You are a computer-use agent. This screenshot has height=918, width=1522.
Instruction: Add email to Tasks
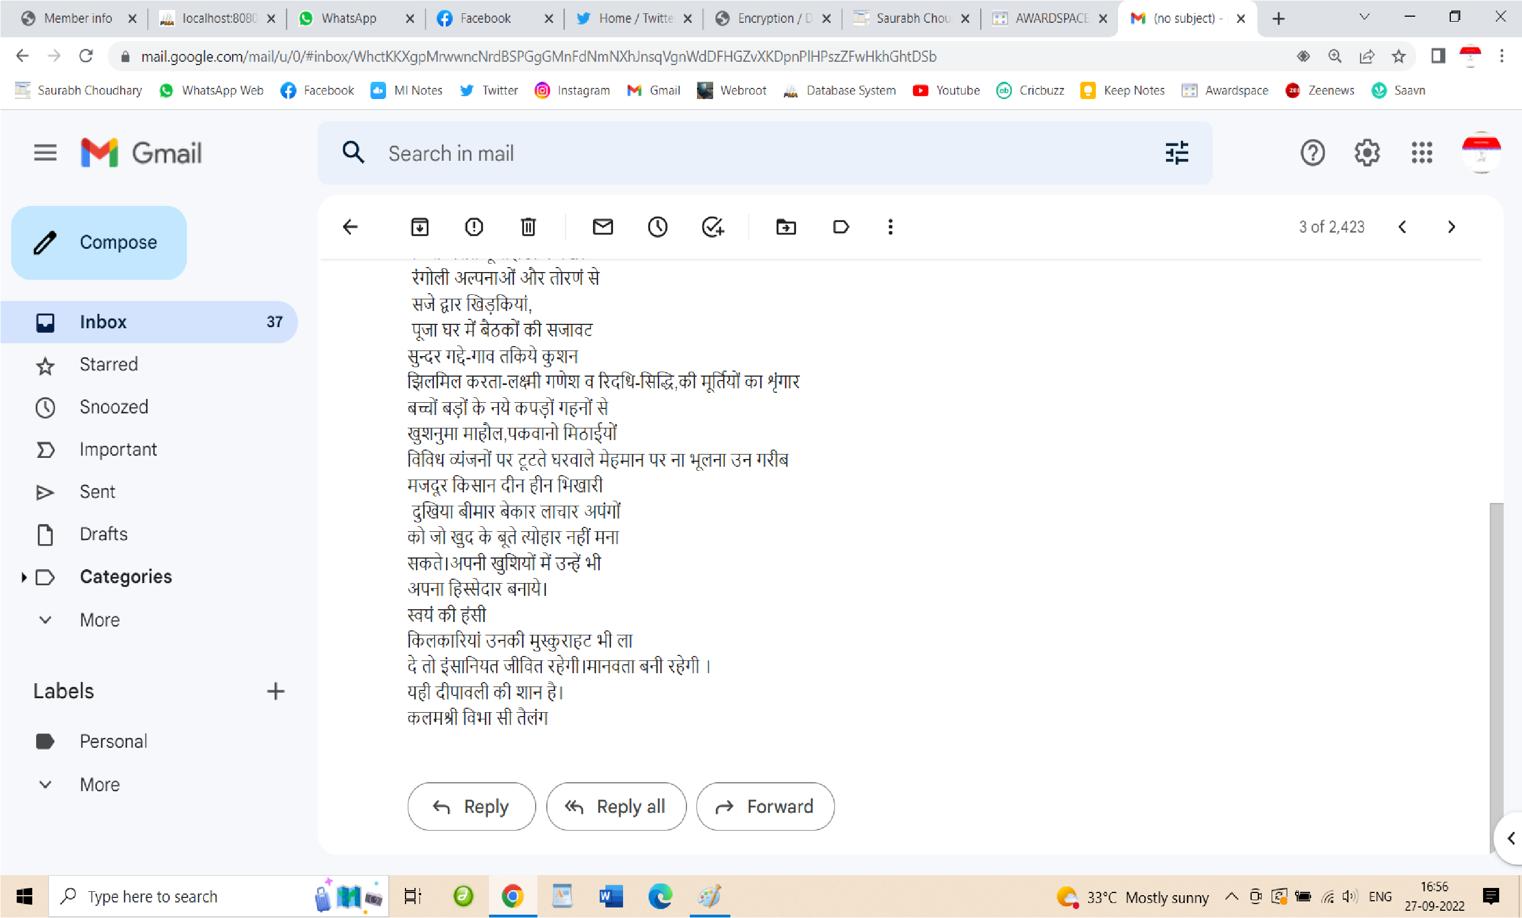(x=712, y=227)
